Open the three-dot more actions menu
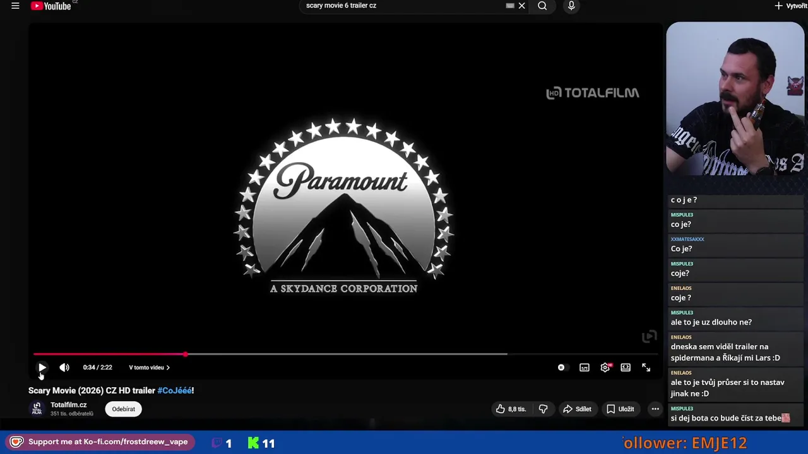 (x=655, y=409)
